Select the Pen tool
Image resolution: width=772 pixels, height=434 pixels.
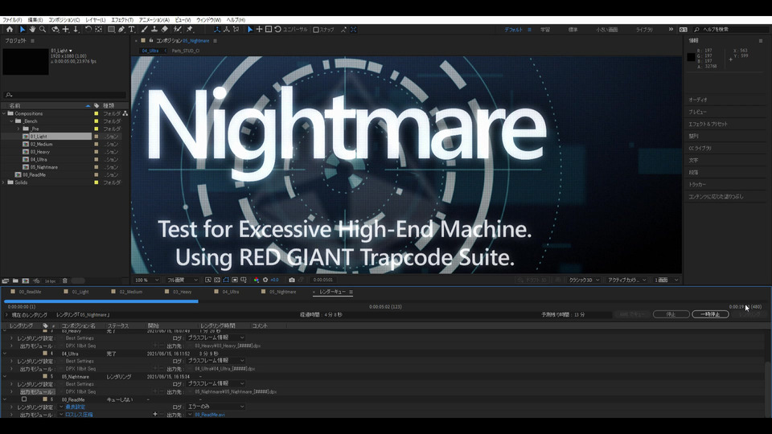(x=121, y=30)
